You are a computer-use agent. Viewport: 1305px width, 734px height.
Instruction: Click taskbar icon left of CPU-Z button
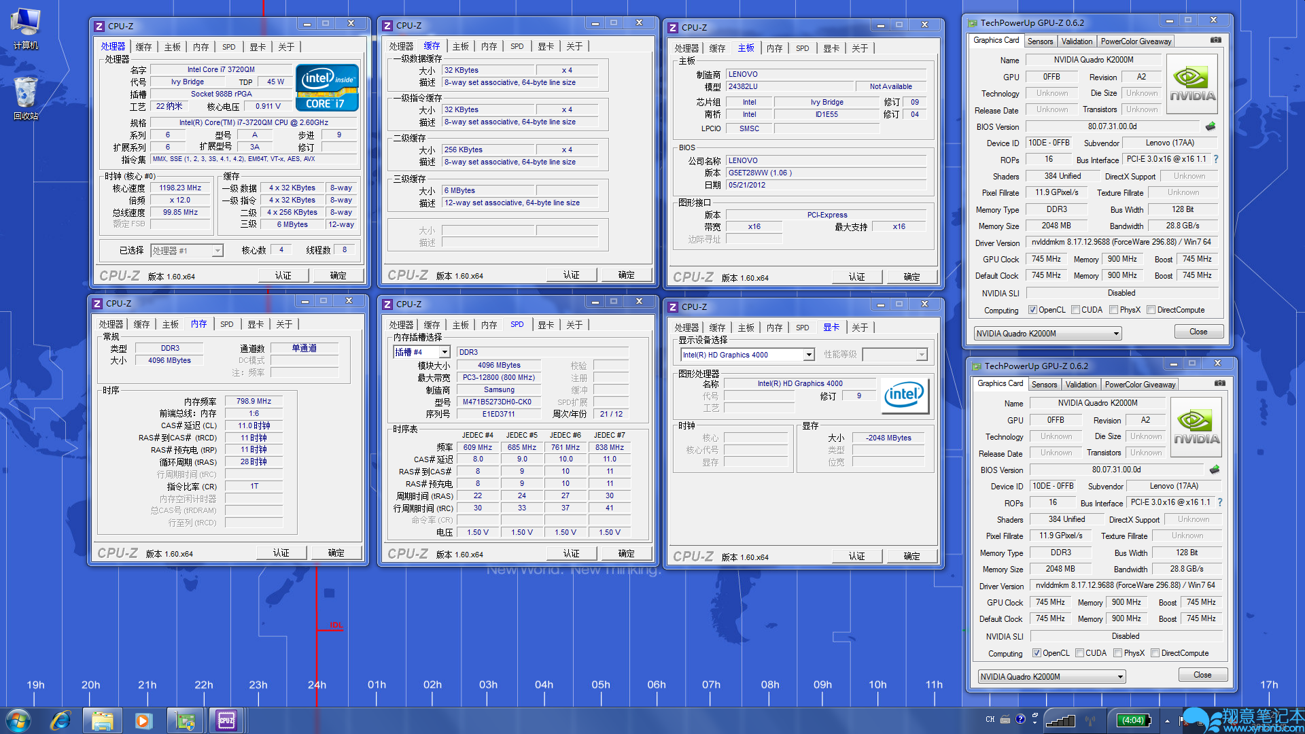(185, 720)
